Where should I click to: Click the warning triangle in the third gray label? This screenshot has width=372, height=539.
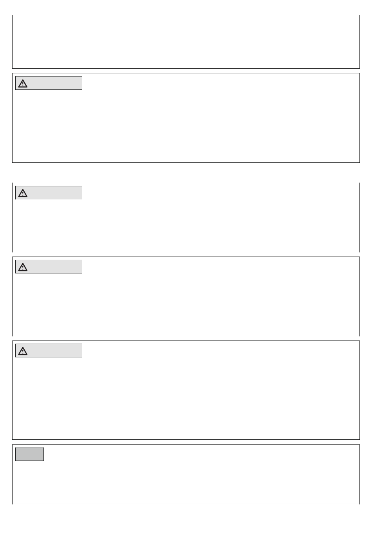[23, 267]
